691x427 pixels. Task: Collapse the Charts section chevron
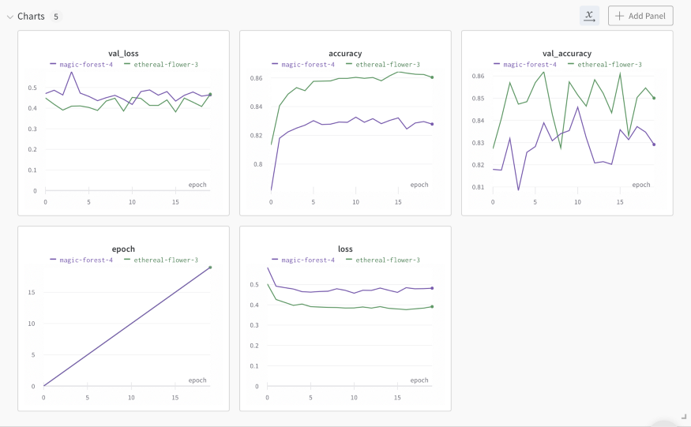[x=9, y=17]
